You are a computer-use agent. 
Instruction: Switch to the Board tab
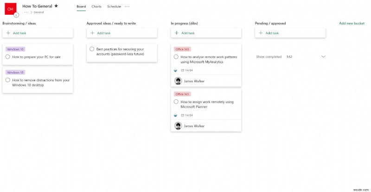click(81, 6)
